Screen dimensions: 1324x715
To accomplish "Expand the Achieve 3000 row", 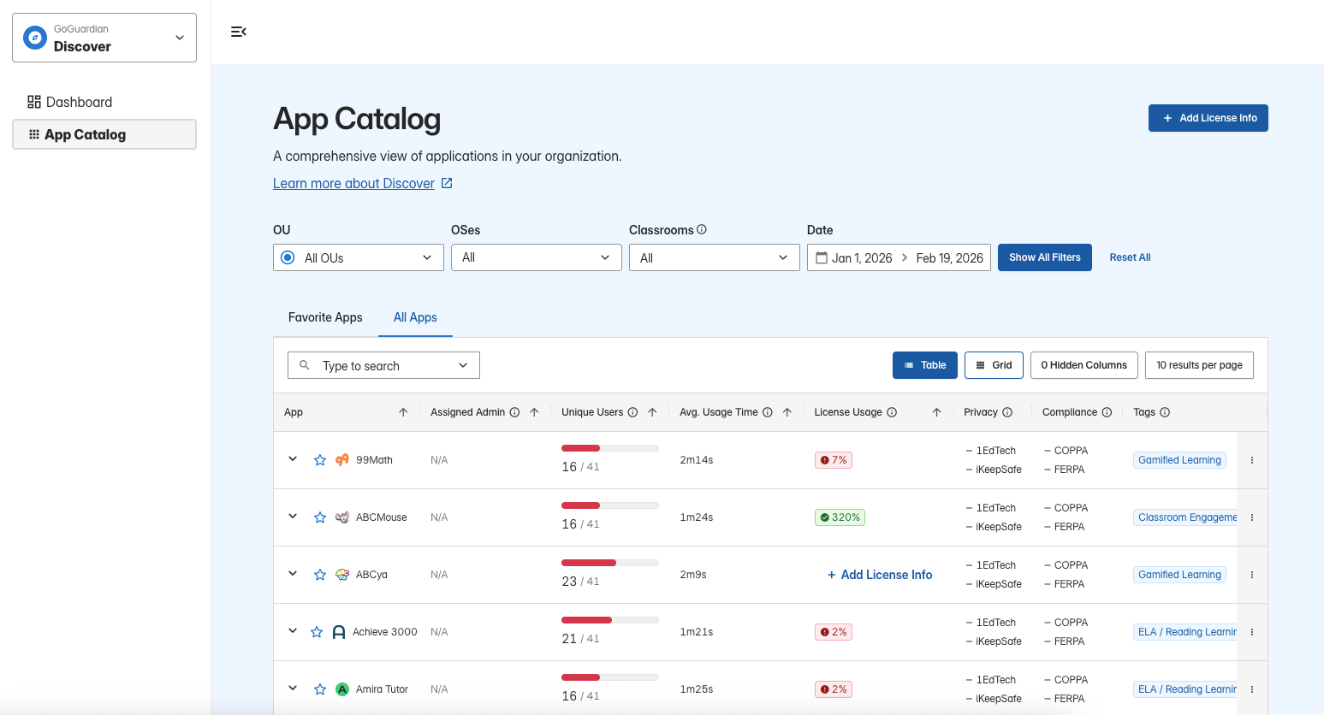I will point(293,631).
